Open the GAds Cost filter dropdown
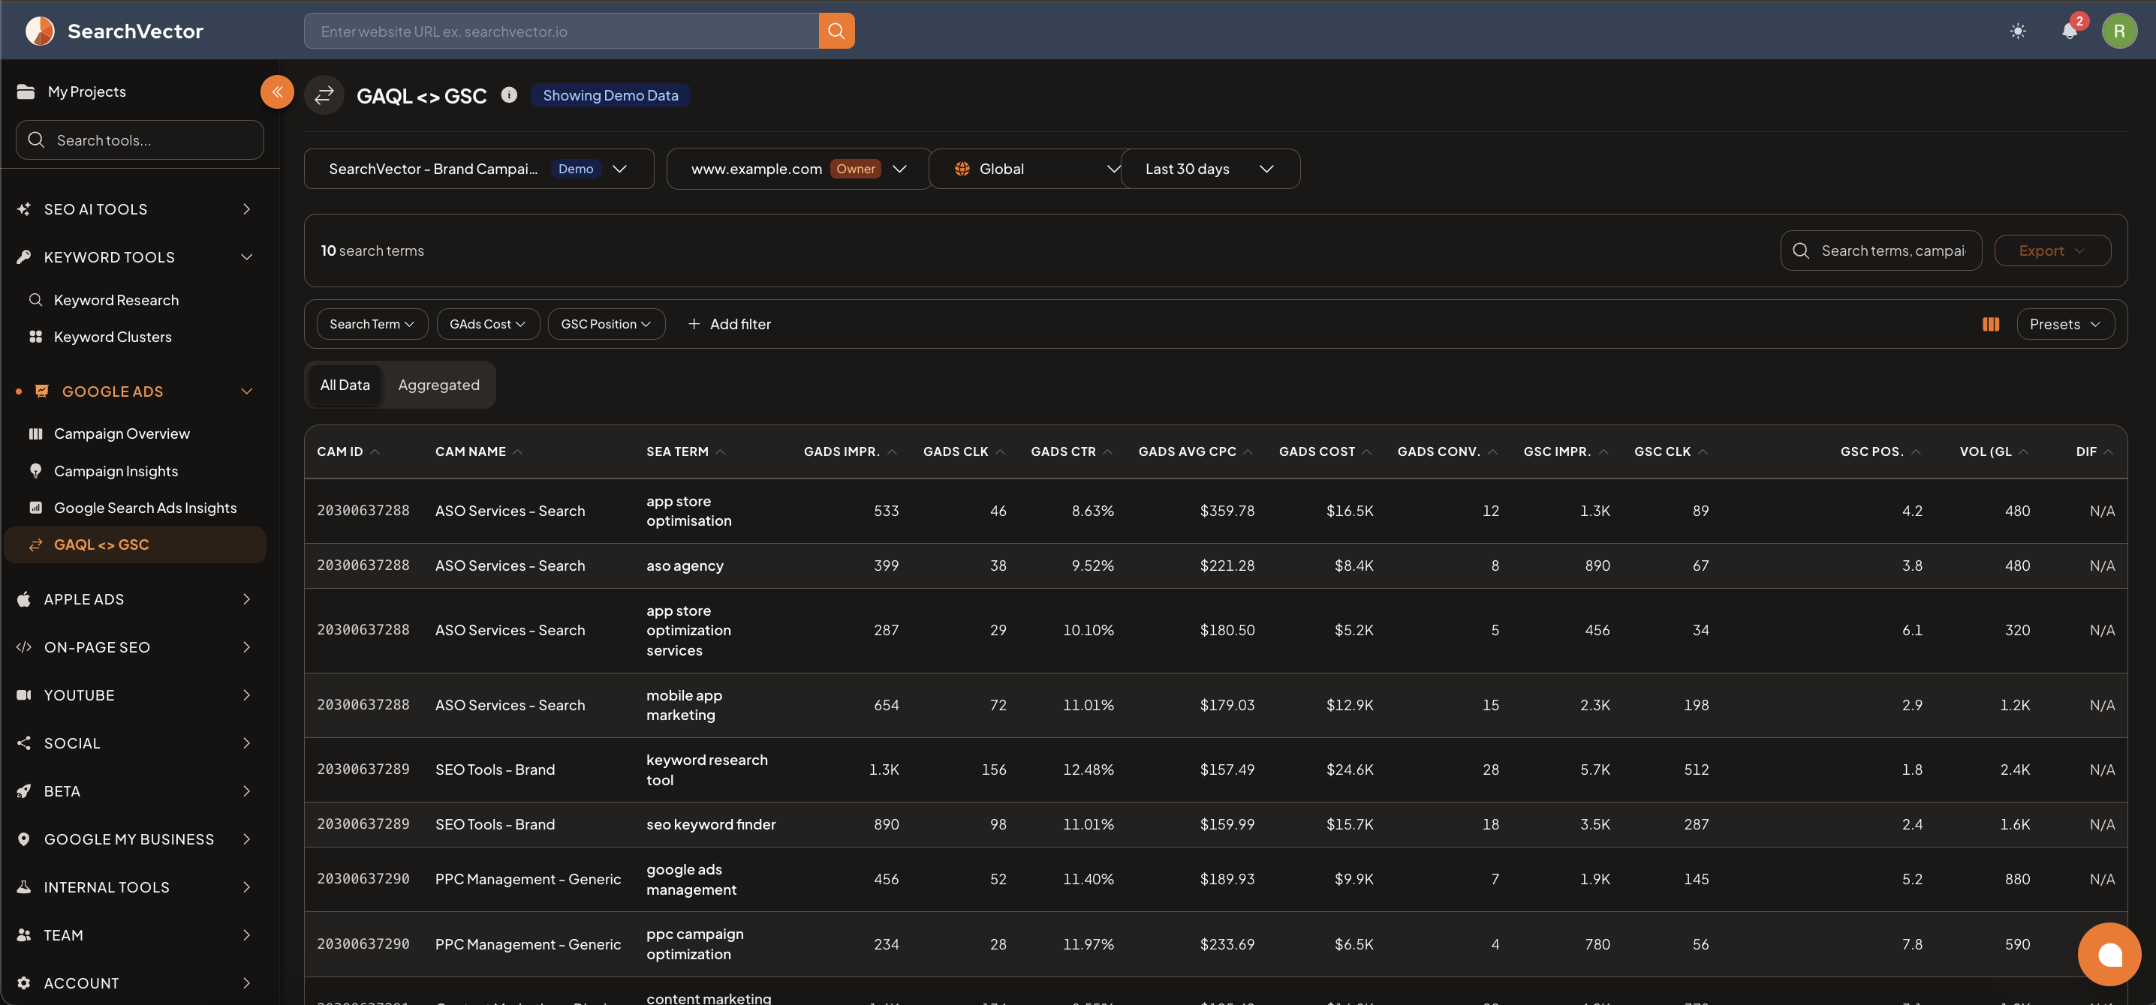 click(x=488, y=323)
